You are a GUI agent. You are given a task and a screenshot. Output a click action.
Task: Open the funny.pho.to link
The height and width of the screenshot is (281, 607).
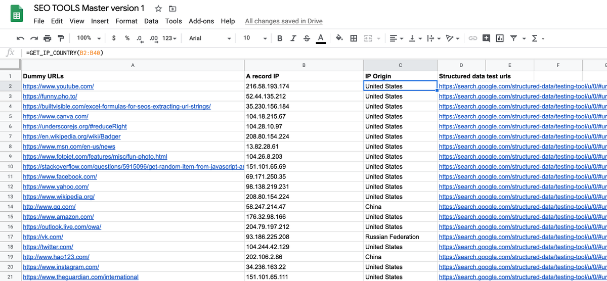(x=50, y=97)
